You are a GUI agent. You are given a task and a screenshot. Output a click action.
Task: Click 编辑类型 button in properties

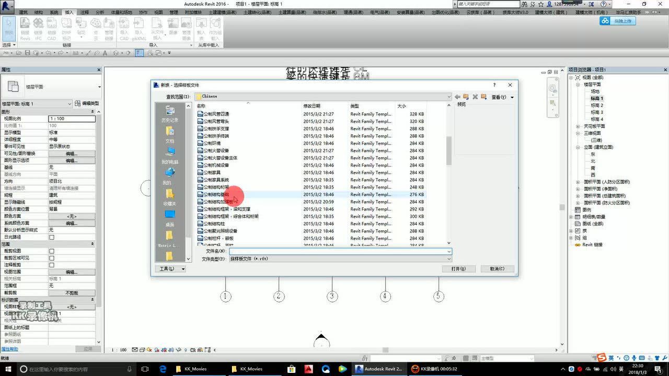(x=87, y=103)
